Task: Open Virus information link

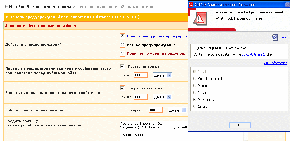Action: click(276, 63)
